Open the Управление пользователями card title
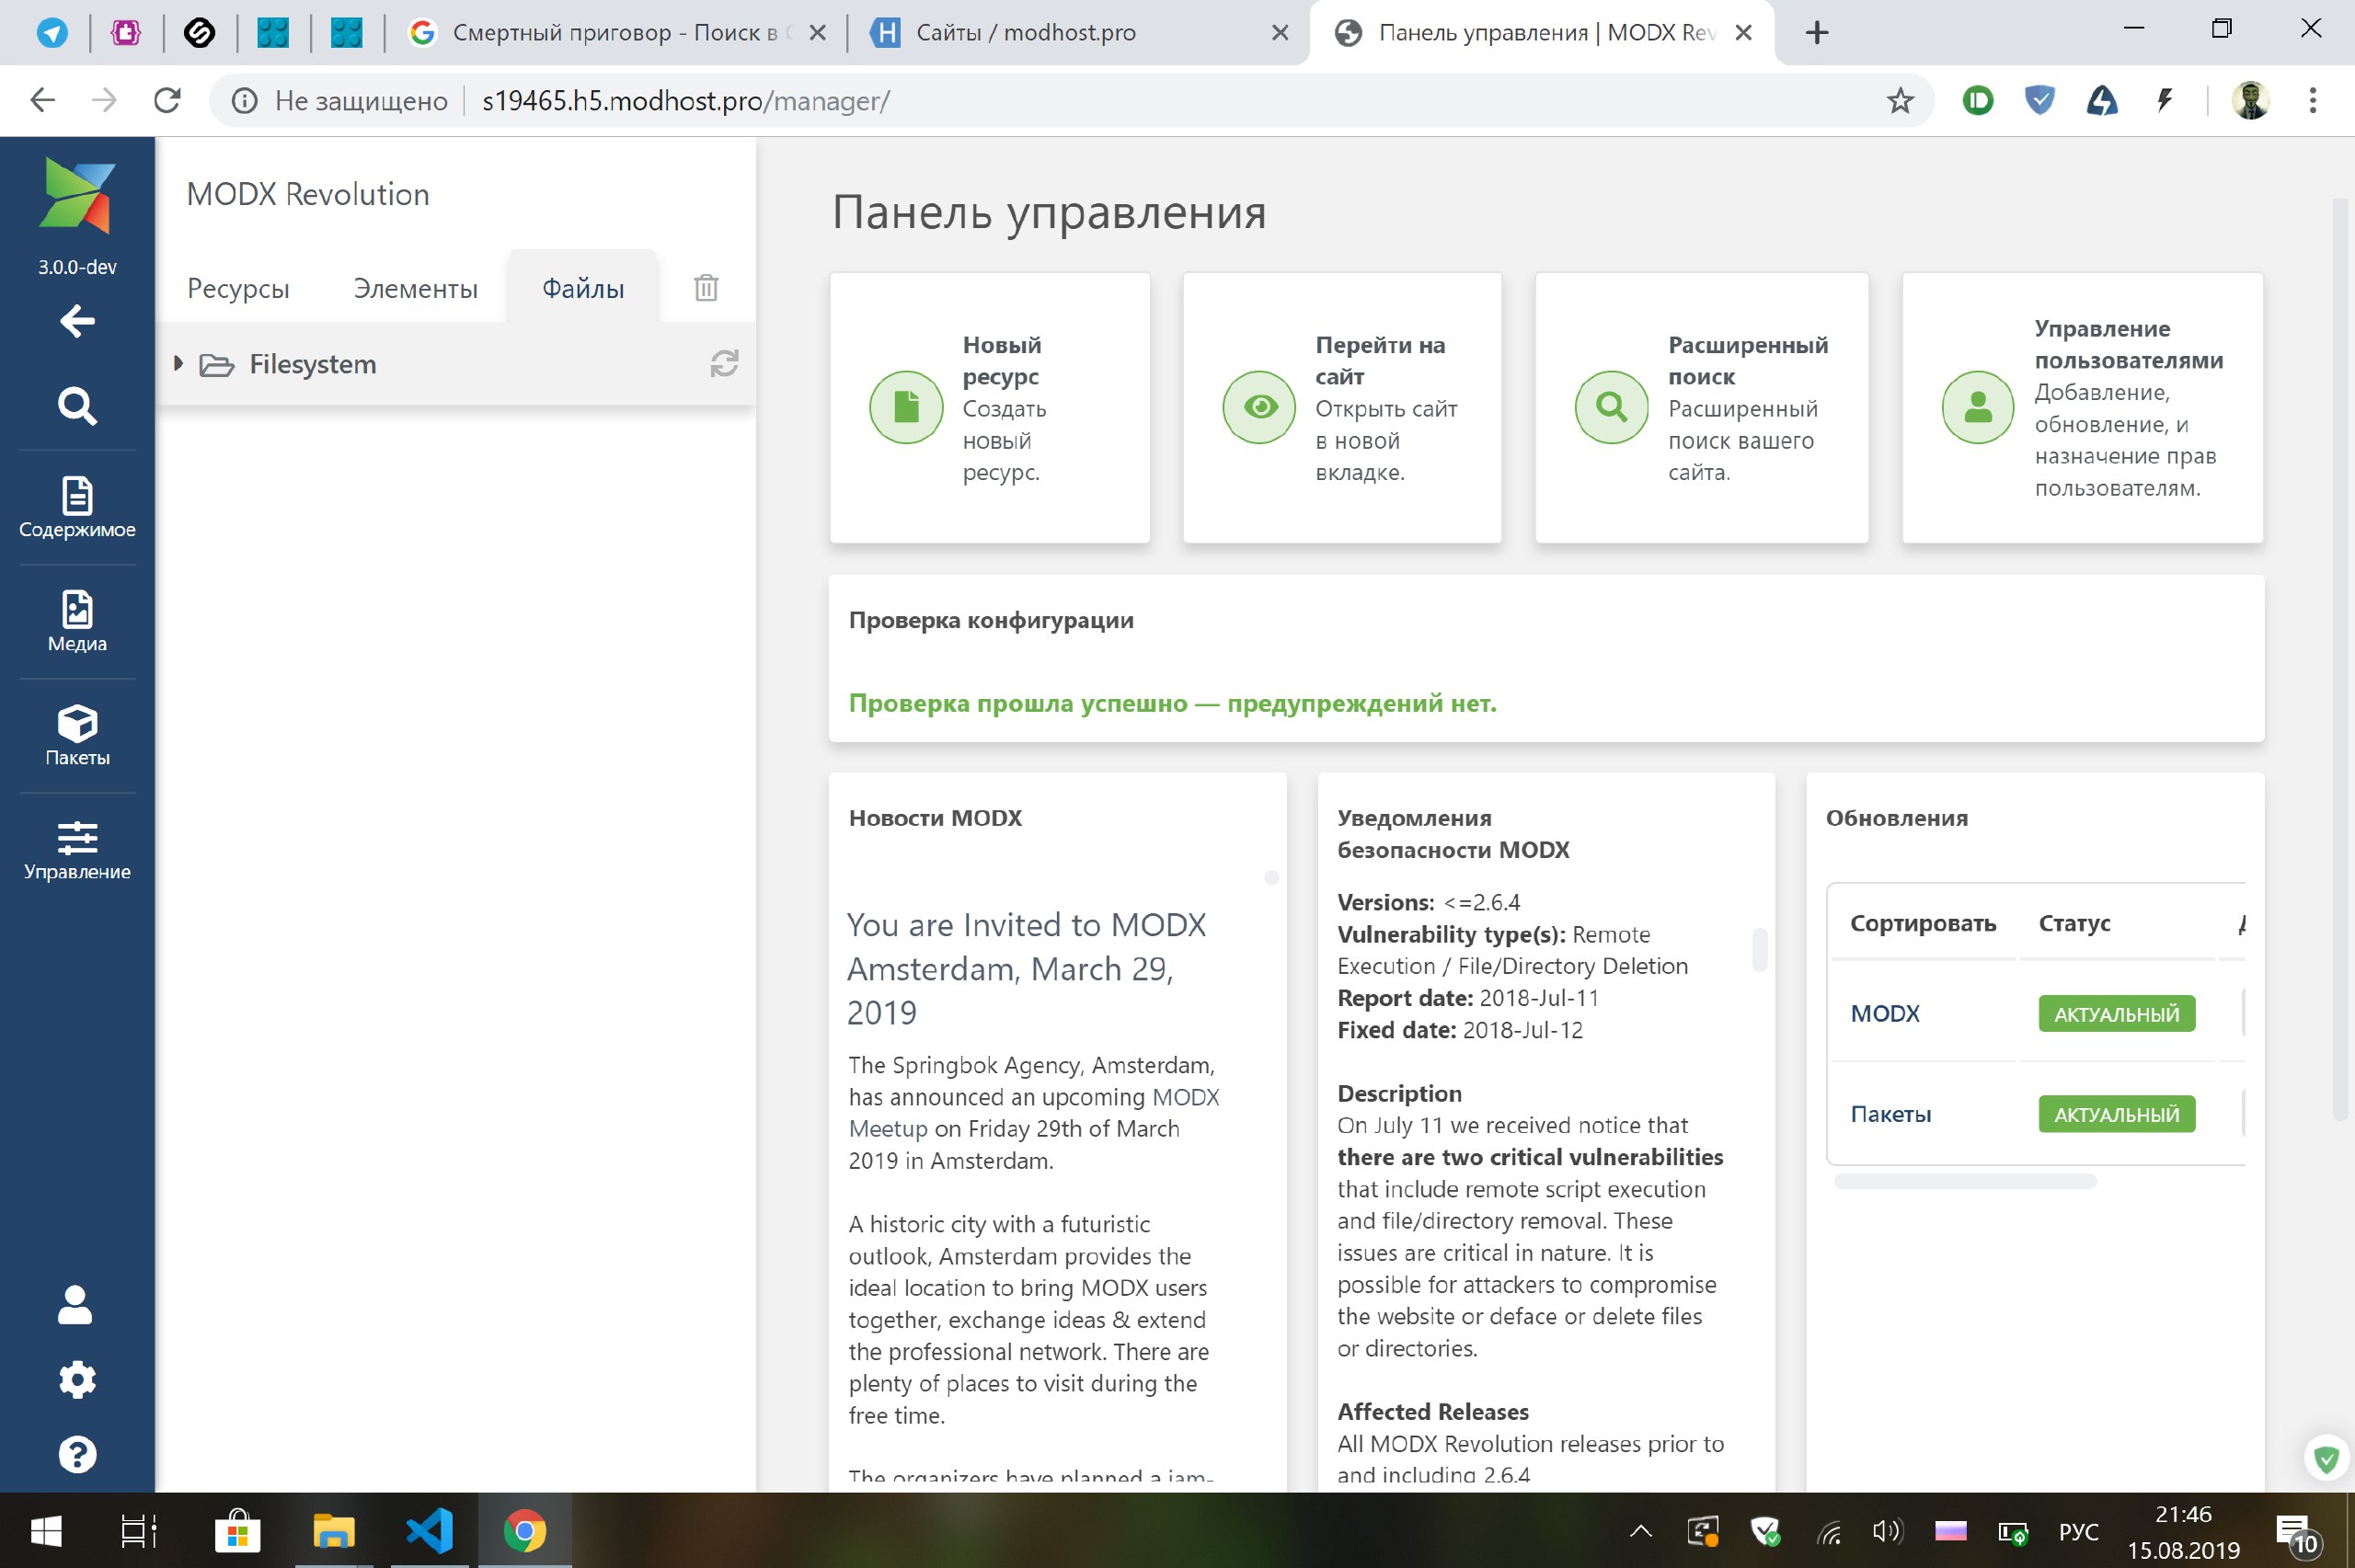Viewport: 2355px width, 1568px height. [x=2129, y=345]
